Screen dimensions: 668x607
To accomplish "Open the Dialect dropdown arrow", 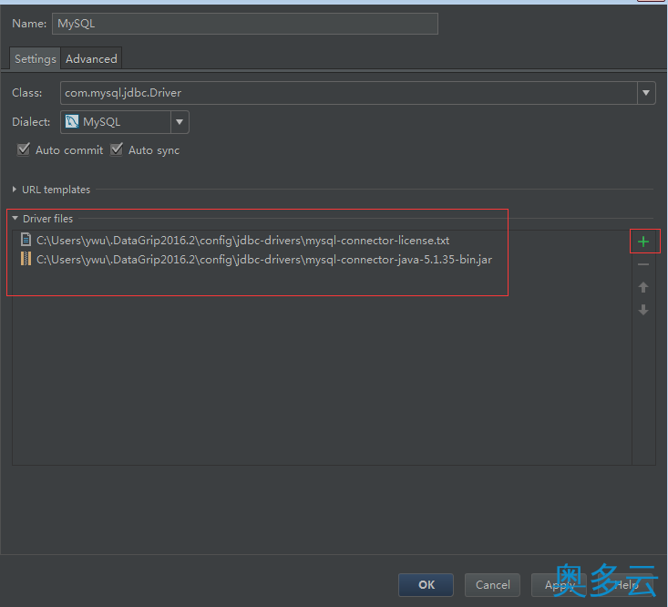I will point(180,122).
